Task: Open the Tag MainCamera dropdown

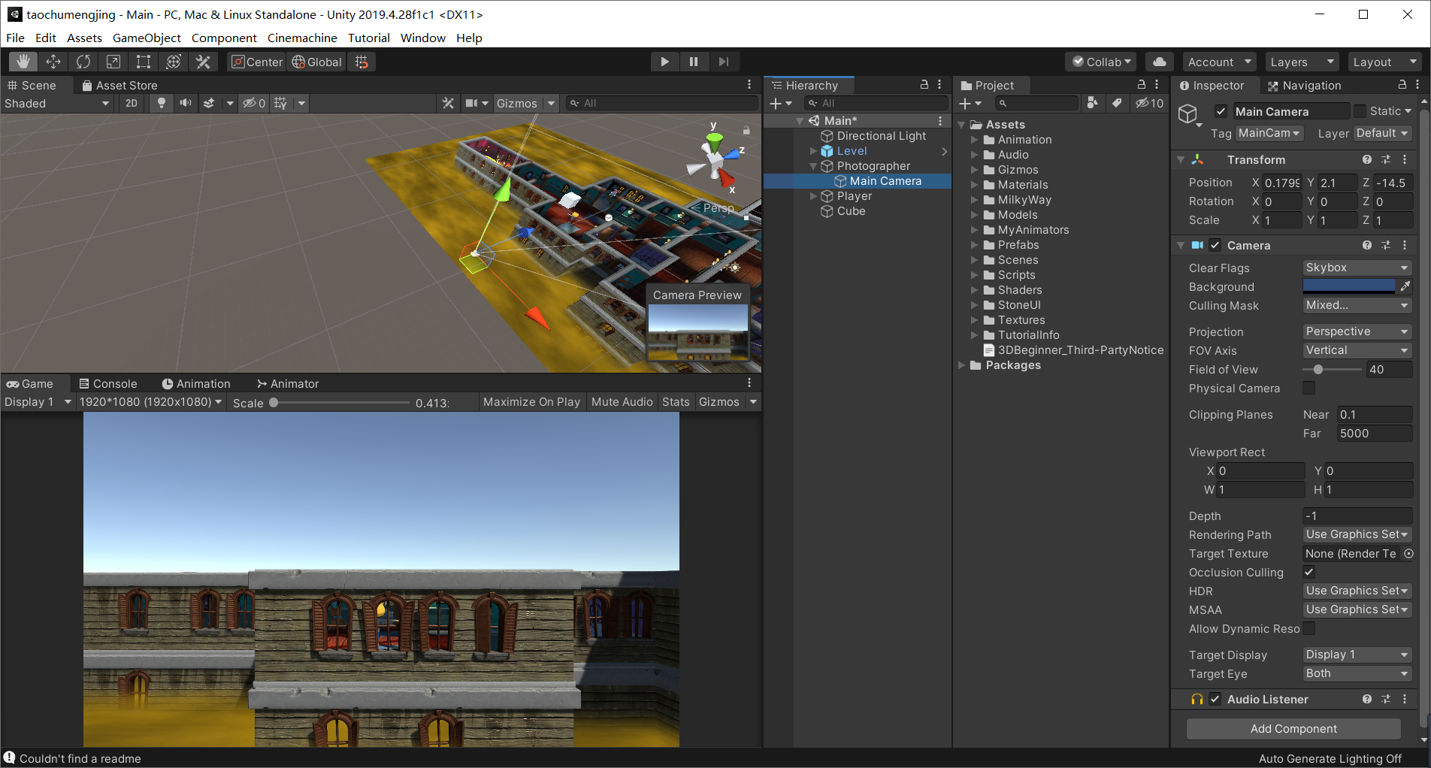Action: [1269, 133]
